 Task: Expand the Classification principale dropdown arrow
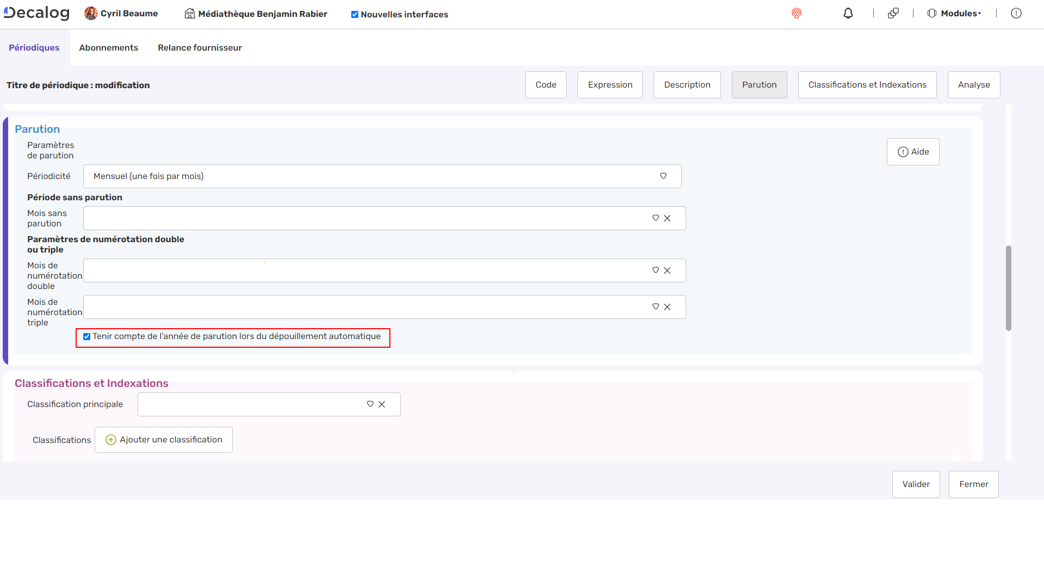pos(370,404)
